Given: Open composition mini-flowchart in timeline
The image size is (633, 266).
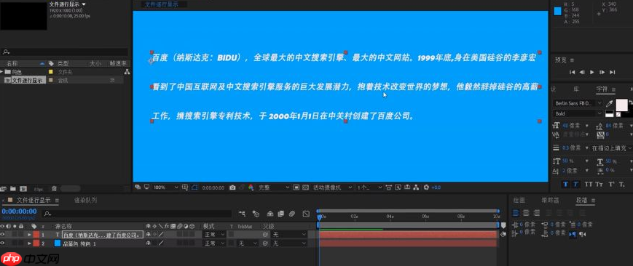Looking at the screenshot, I should pyautogui.click(x=242, y=213).
